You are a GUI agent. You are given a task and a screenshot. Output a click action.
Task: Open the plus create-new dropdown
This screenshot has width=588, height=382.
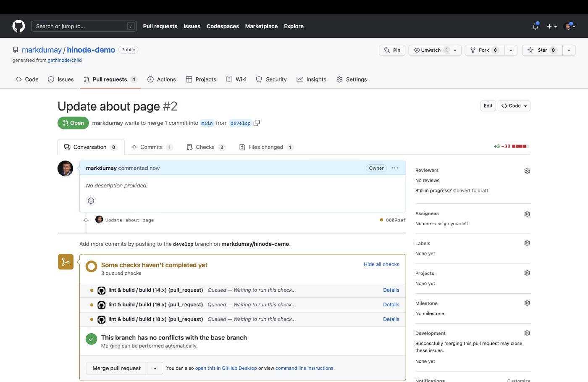click(551, 26)
